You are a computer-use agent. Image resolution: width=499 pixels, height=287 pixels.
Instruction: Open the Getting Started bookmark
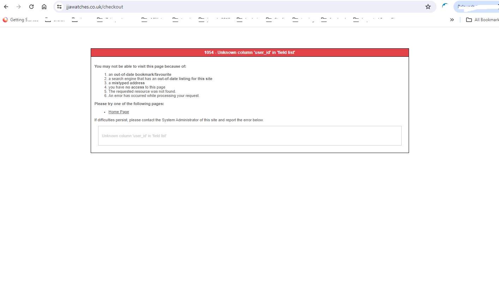pos(20,20)
